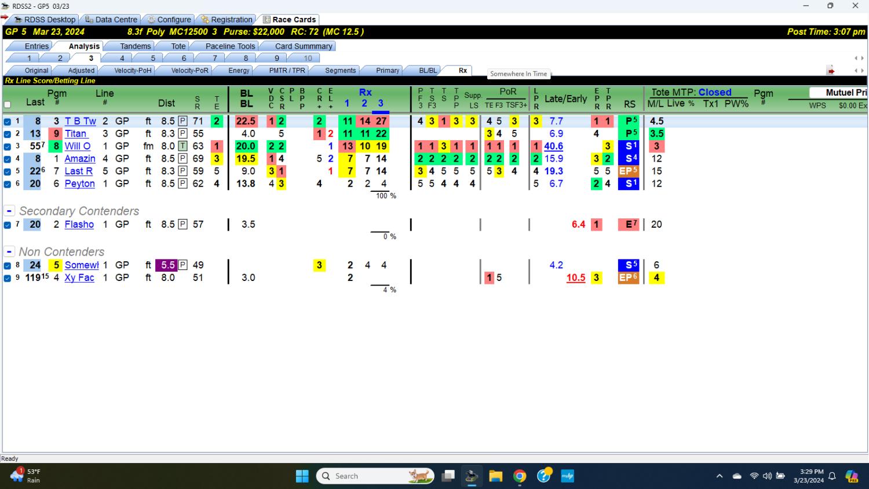Viewport: 869px width, 489px height.
Task: Open the Card Summmary tab
Action: [304, 46]
